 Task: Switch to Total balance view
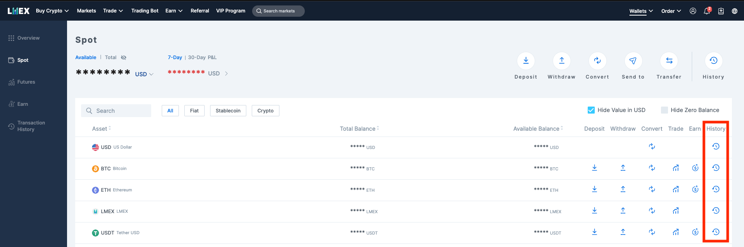tap(111, 58)
